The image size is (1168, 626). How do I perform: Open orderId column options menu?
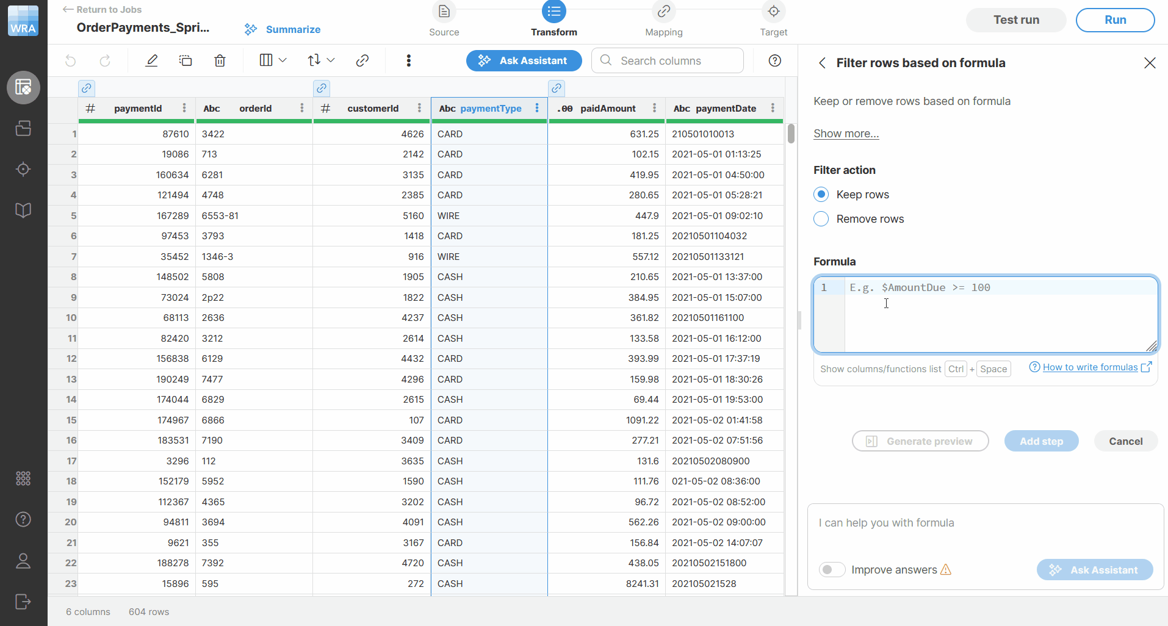pos(302,108)
